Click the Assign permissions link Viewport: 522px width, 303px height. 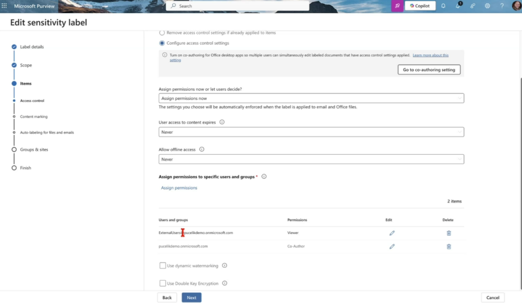(x=179, y=188)
